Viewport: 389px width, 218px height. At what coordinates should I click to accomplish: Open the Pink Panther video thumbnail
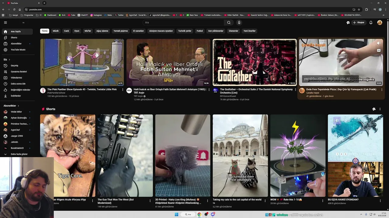tap(82, 62)
